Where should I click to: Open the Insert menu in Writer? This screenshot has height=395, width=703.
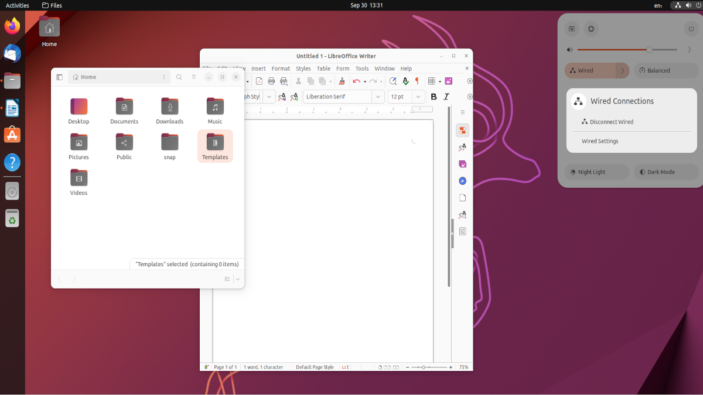(x=258, y=68)
